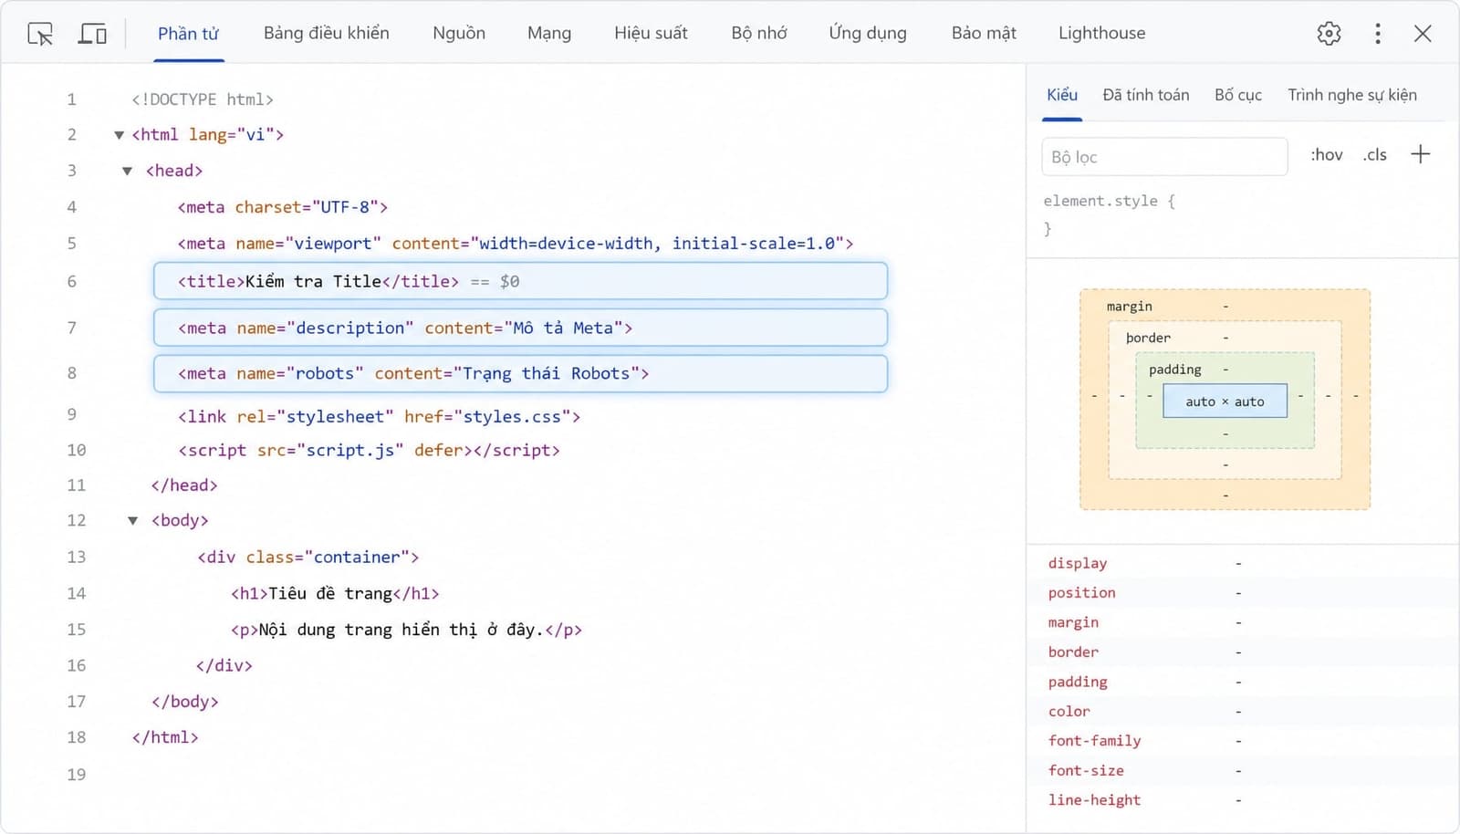Toggle the .cls class editor
This screenshot has height=834, width=1460.
[x=1374, y=155]
